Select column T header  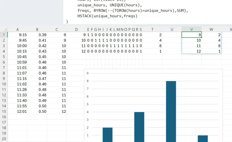[152, 29]
